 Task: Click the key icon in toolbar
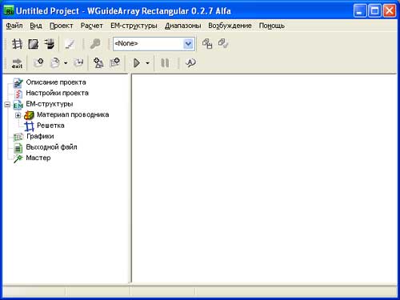point(94,44)
